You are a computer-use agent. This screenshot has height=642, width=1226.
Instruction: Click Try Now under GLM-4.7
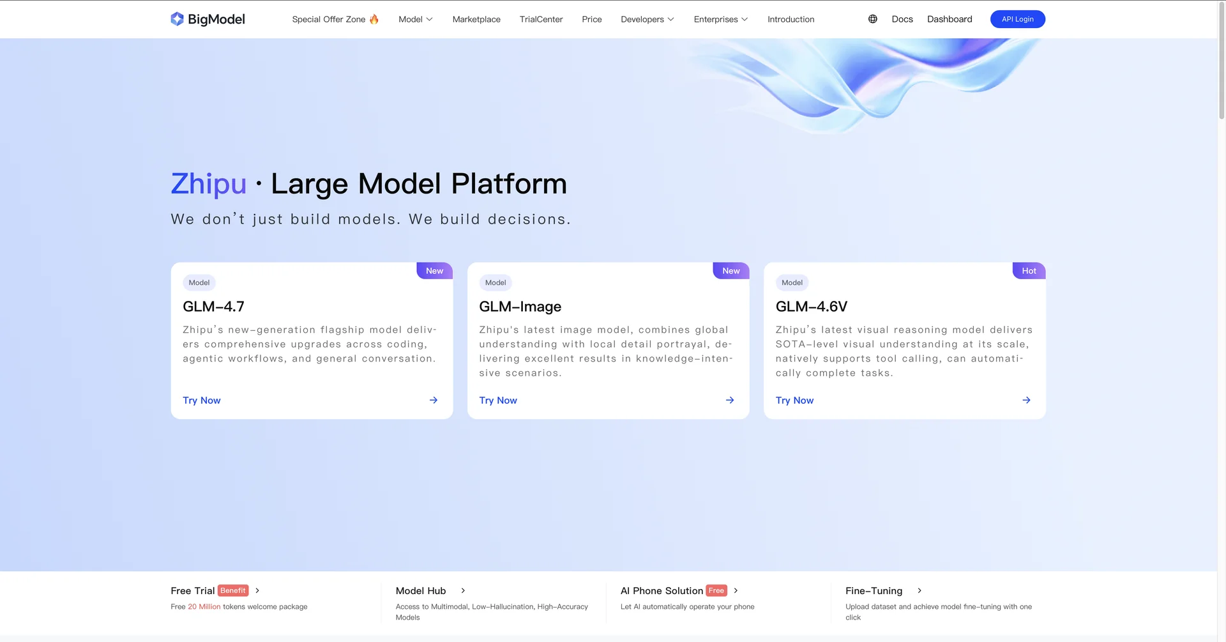[x=201, y=400]
